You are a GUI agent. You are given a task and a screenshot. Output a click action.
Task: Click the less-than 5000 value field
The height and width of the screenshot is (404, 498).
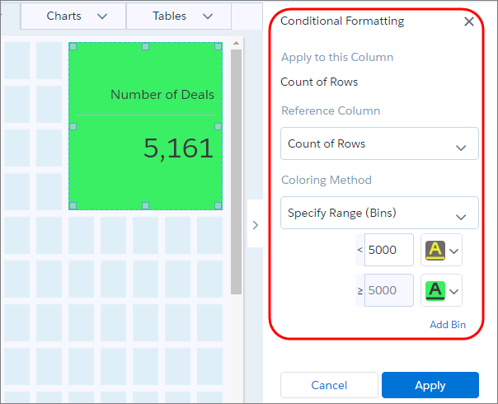(x=389, y=250)
